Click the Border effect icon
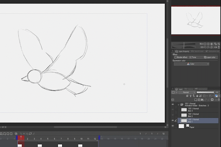Screen dimensions: 221x147 [176, 57]
